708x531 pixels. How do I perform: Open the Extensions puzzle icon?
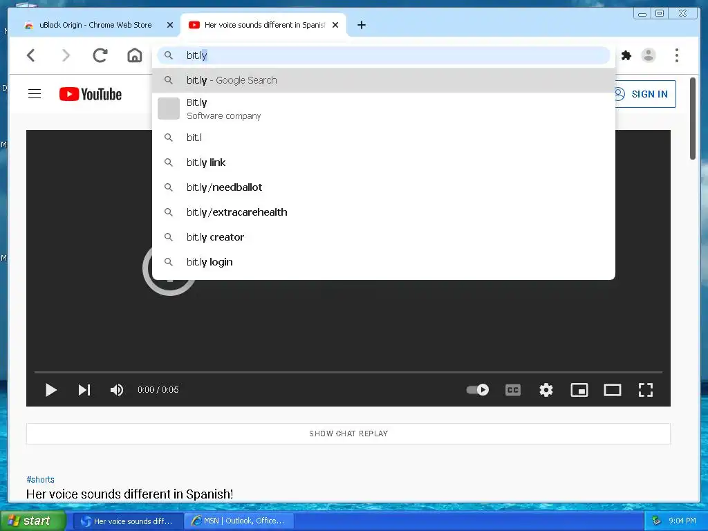[626, 55]
